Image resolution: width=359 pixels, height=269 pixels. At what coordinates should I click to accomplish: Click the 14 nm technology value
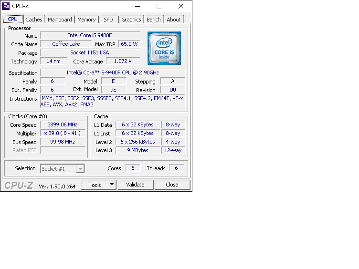[x=53, y=62]
